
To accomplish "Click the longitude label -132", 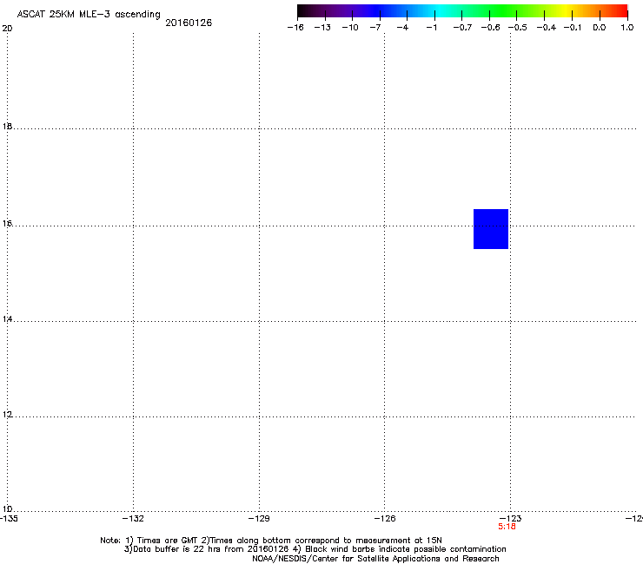I will click(133, 519).
